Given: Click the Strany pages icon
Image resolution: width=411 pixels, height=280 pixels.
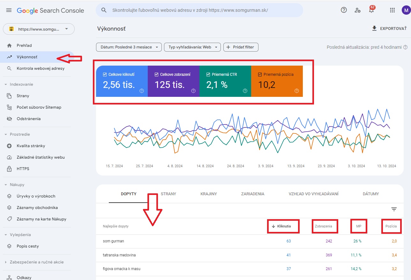Looking at the screenshot, I should [x=9, y=96].
